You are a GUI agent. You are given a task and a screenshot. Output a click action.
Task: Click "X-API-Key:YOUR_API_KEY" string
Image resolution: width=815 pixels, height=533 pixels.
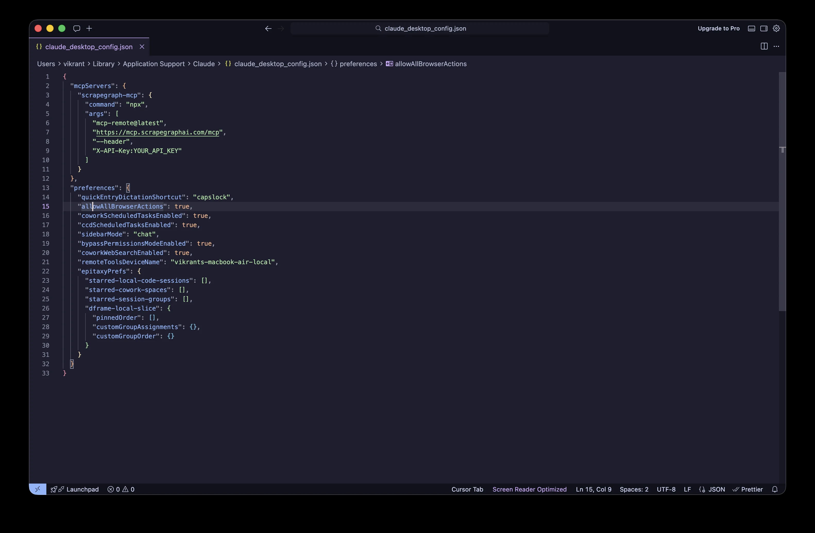click(137, 151)
